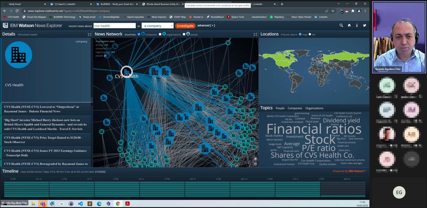
Task: Click the collapse icon on the Details panel
Action: coord(89,34)
